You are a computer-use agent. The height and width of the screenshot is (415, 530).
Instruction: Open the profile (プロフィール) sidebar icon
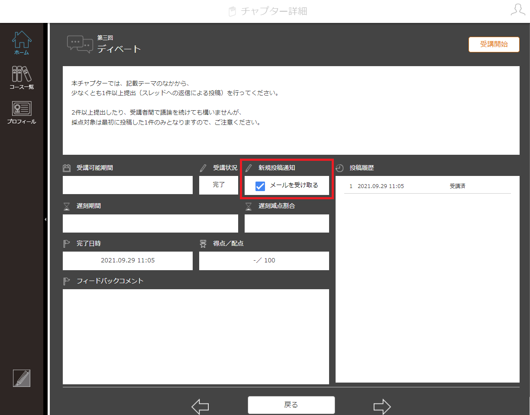click(x=21, y=112)
